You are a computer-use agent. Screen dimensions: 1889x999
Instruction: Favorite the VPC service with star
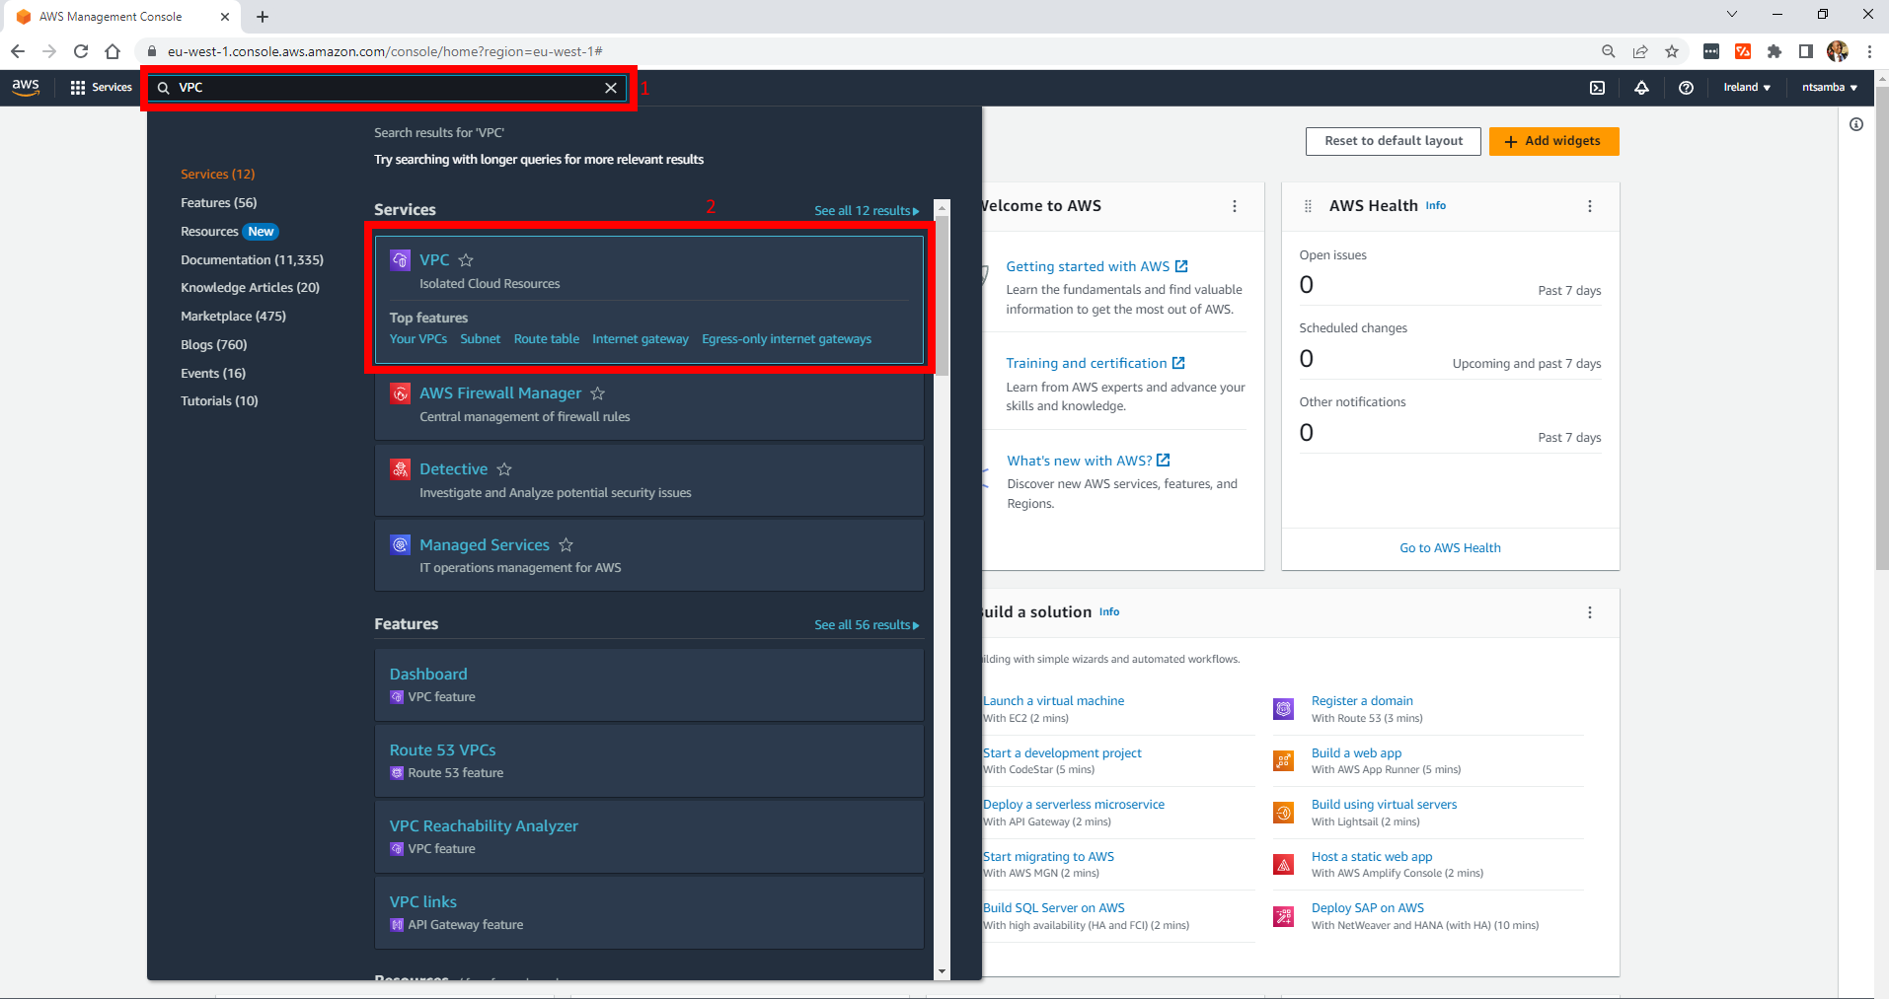[x=466, y=260]
